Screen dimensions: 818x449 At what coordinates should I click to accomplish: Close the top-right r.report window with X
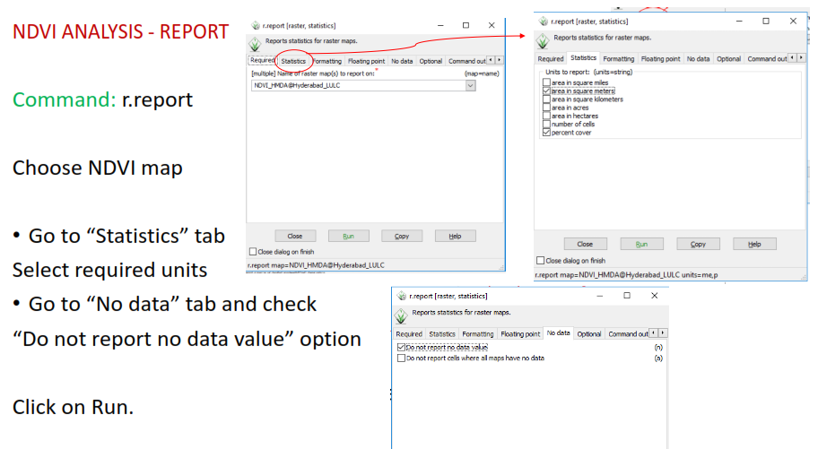click(x=793, y=20)
